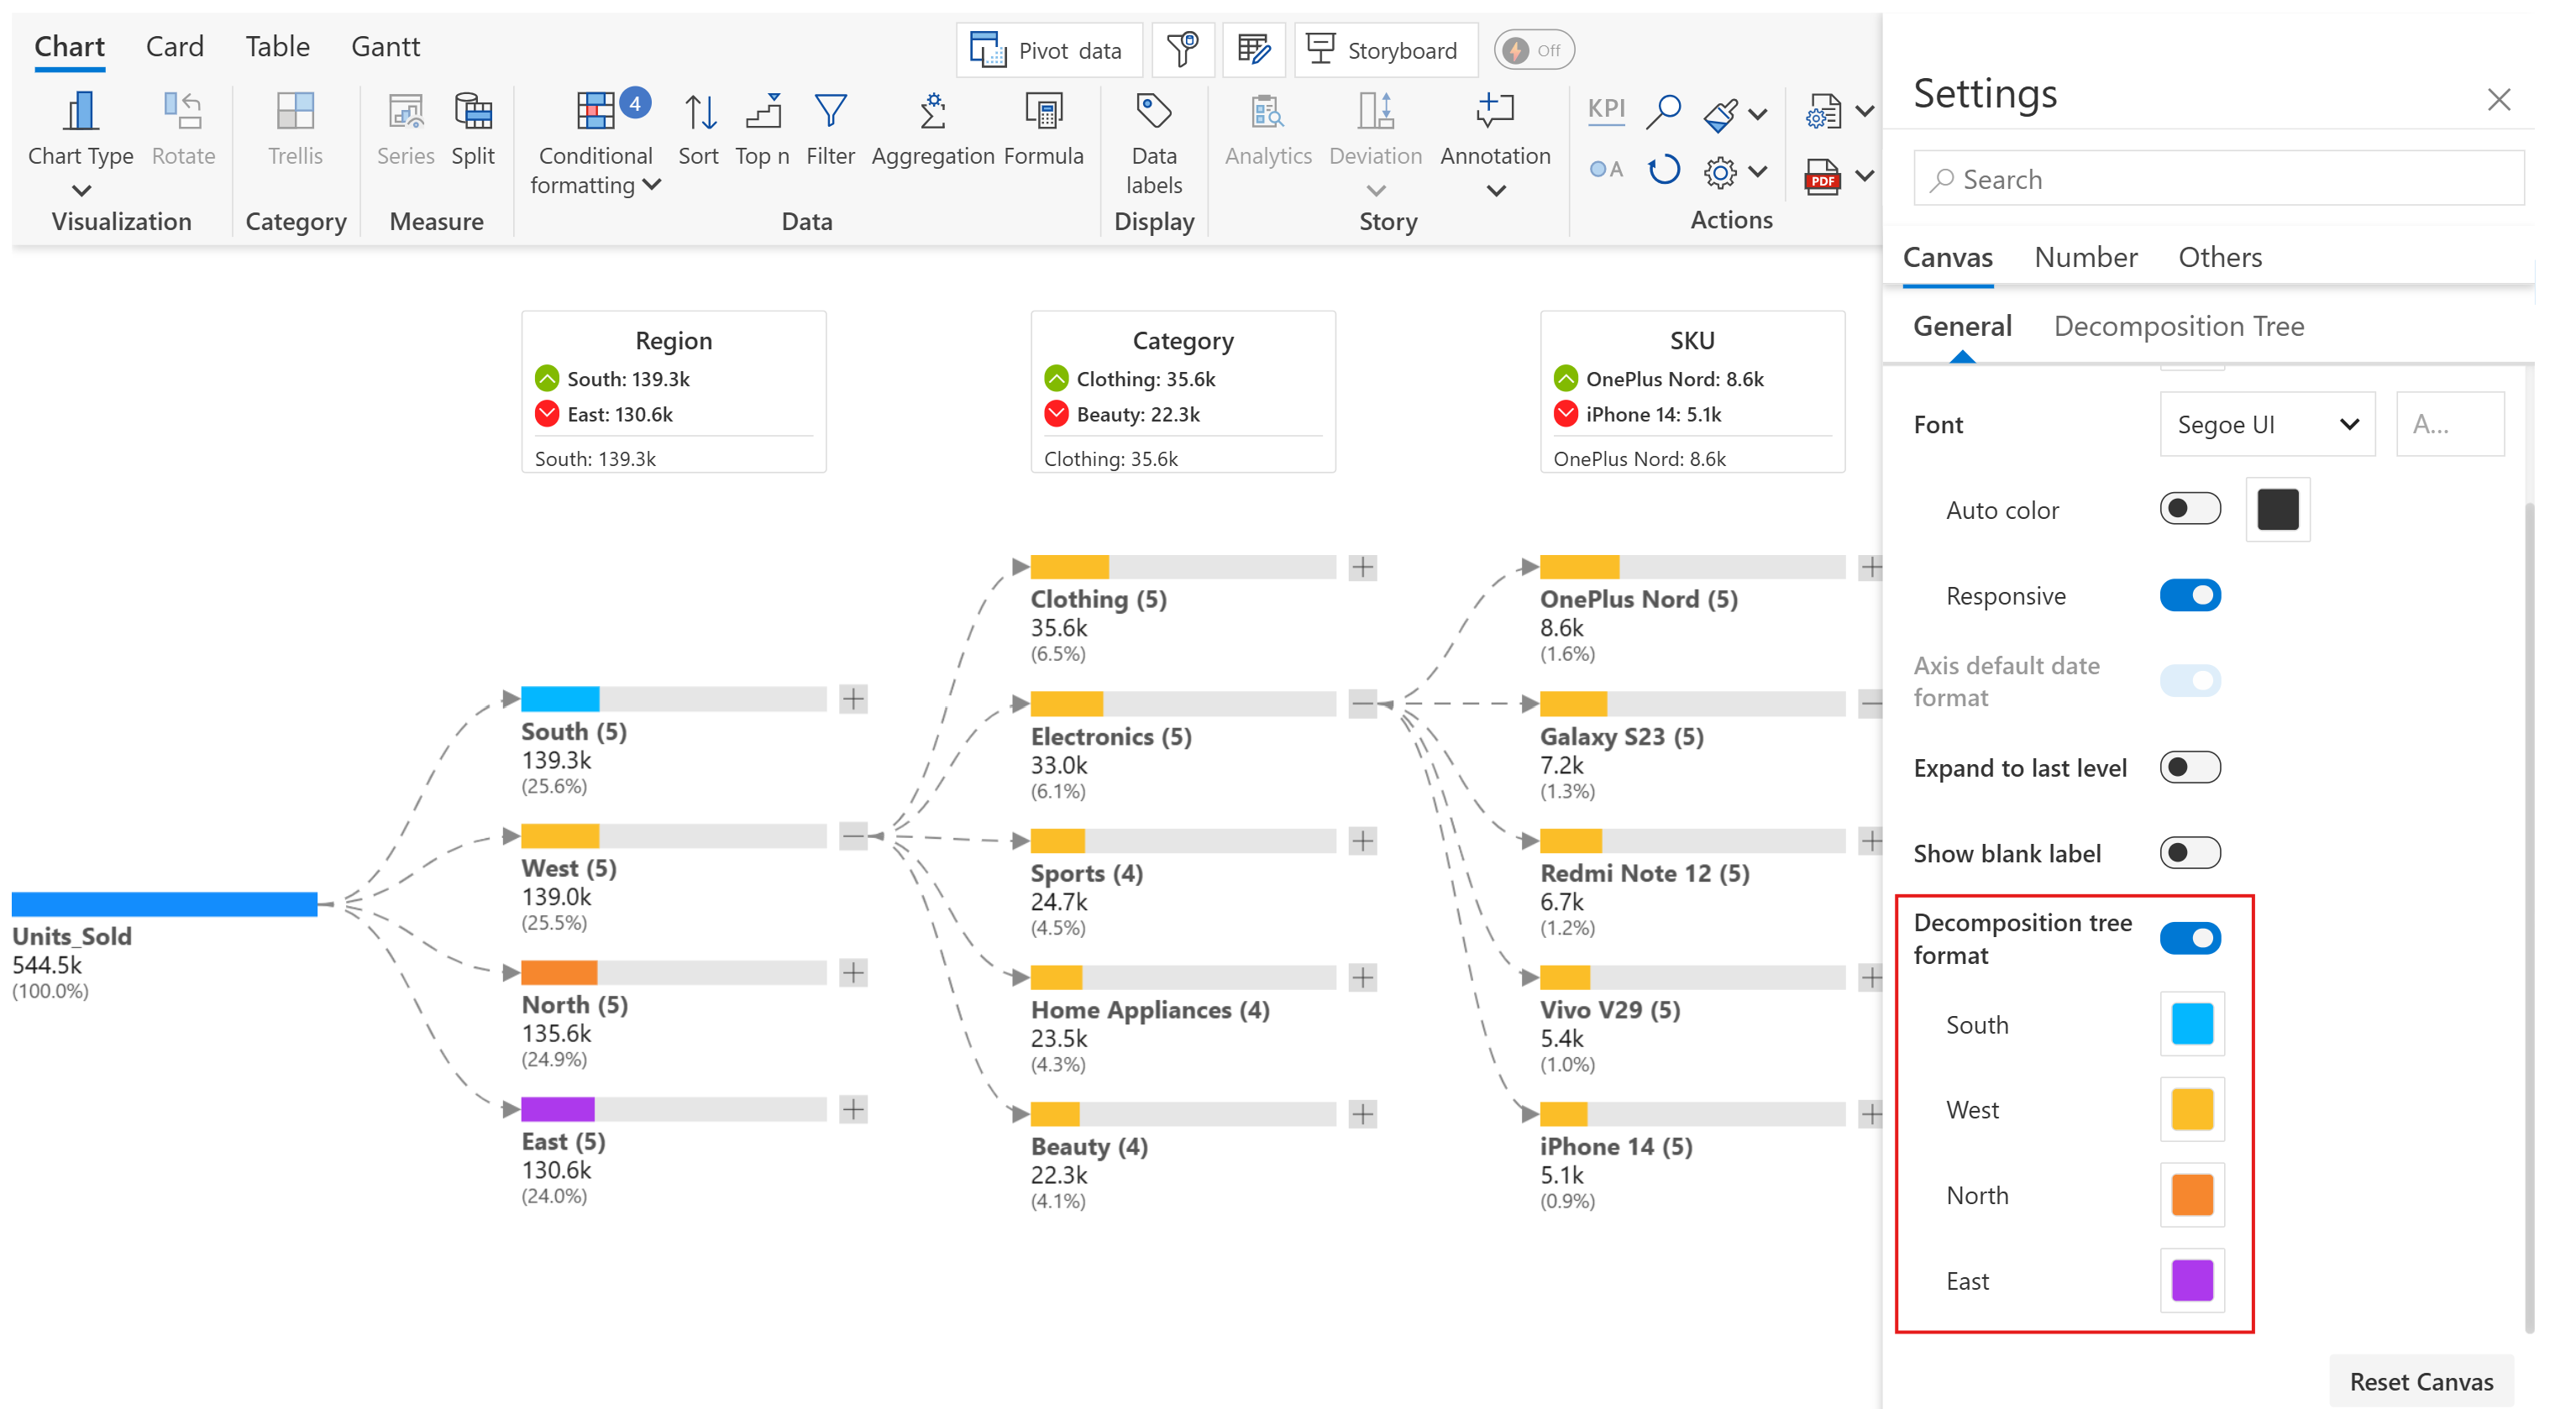This screenshot has height=1409, width=2555.
Task: Open the East purple color swatch
Action: (2191, 1280)
